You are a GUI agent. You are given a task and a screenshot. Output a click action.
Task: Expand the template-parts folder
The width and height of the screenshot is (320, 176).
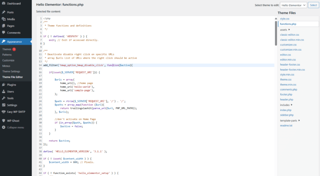point(300,120)
